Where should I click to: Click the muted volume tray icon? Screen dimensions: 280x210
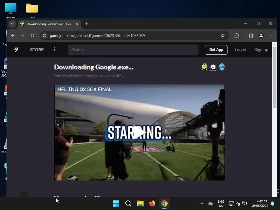click(x=238, y=203)
